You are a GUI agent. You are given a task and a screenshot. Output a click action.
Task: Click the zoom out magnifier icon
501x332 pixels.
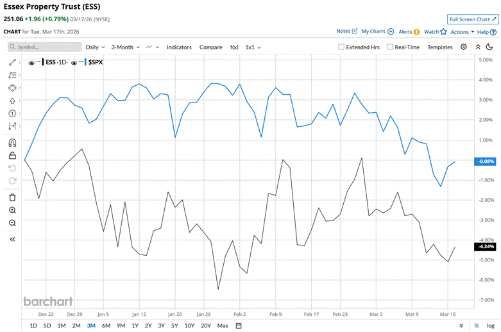point(12,223)
